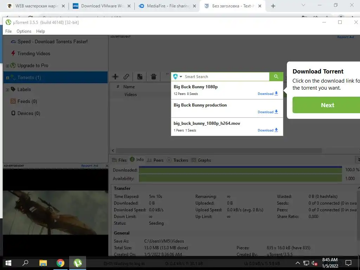This screenshot has width=360, height=270.
Task: Click in the Smart Search input field
Action: point(226,76)
